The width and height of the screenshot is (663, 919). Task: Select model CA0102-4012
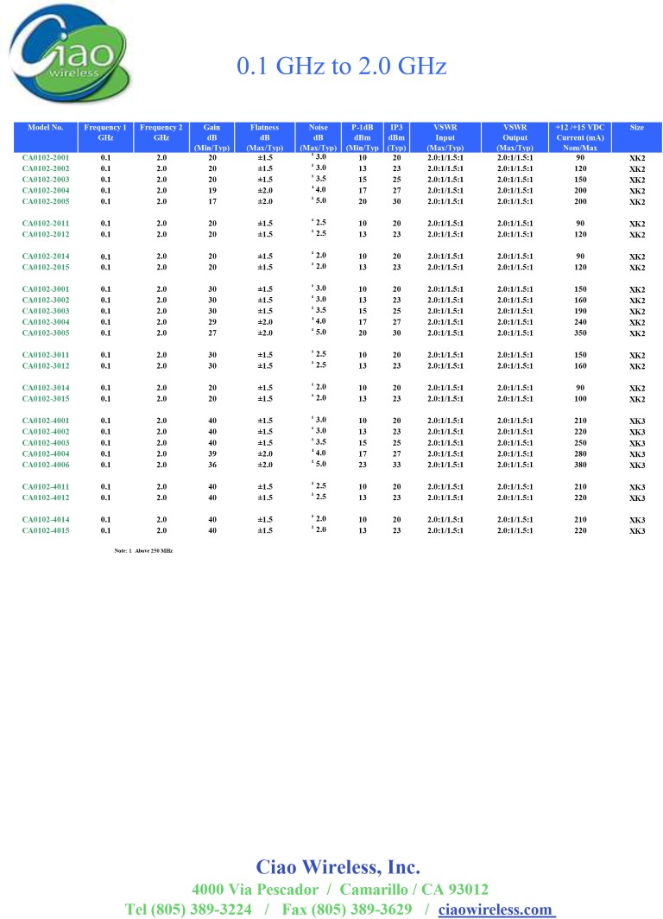46,498
